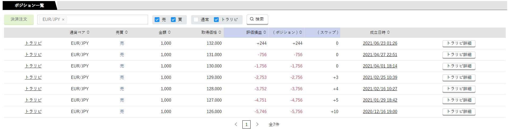The image size is (510, 131).
Task: Disable the トラリピ filter checkbox
Action: pos(216,20)
